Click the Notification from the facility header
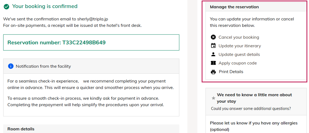The height and width of the screenshot is (133, 309). click(x=43, y=66)
